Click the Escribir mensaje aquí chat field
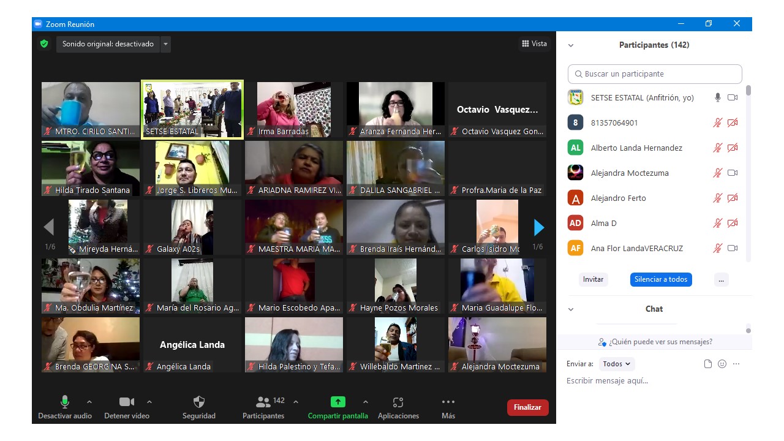 point(654,381)
